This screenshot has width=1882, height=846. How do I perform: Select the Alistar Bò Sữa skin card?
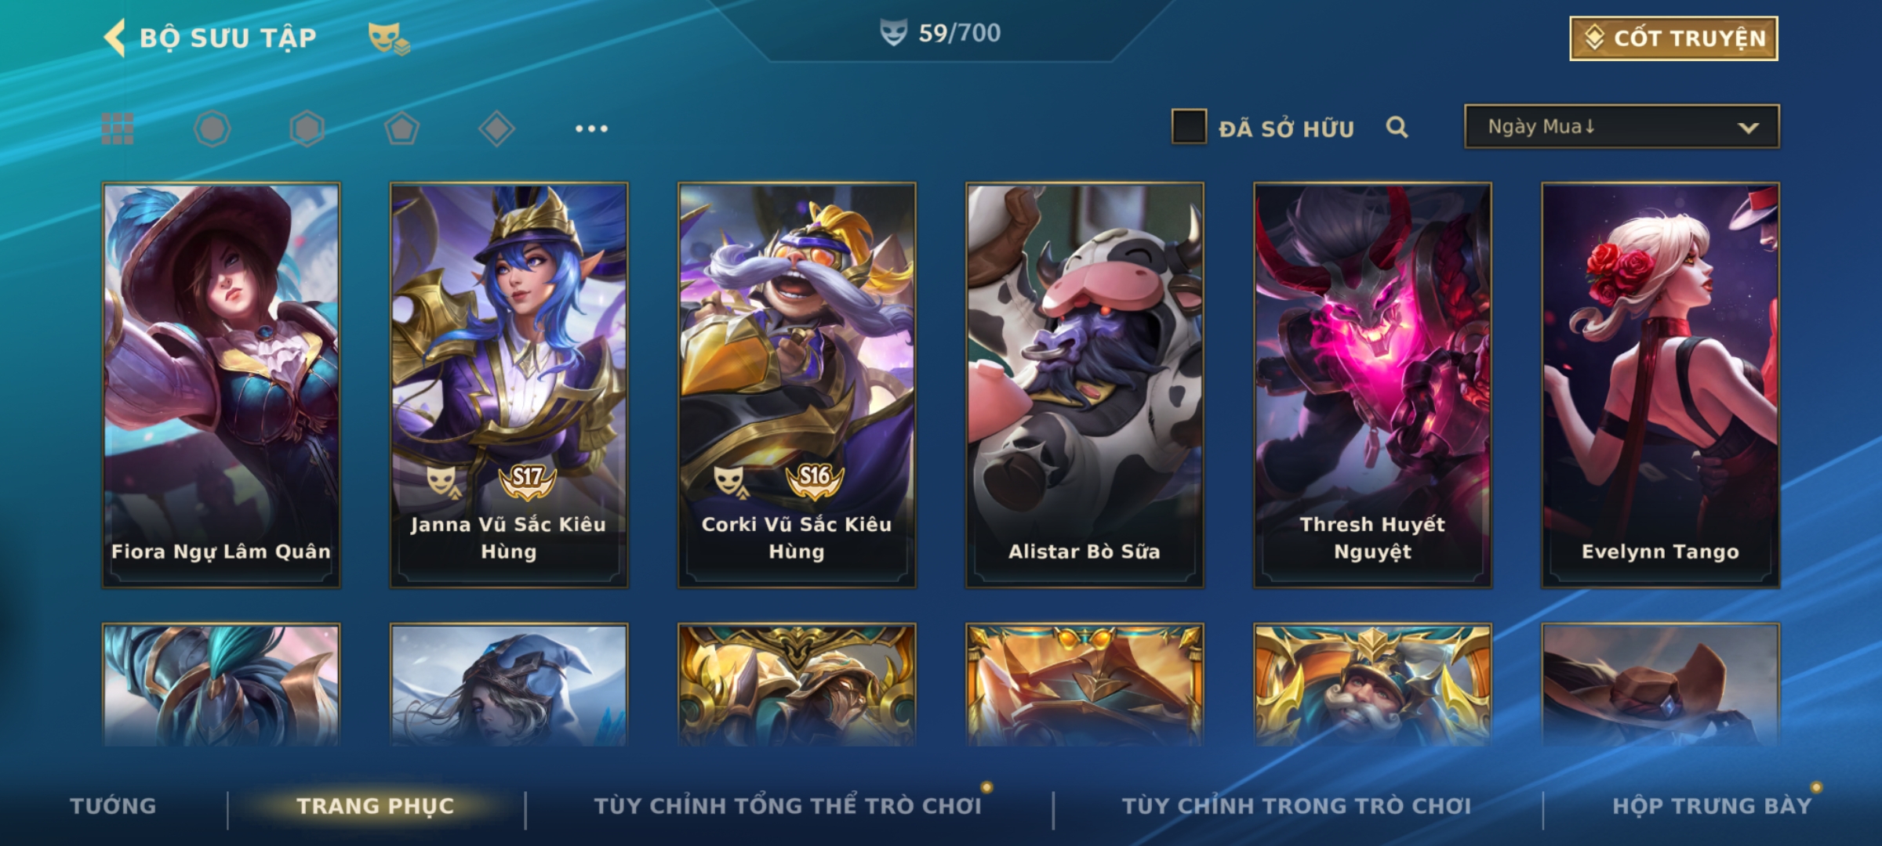pos(1085,385)
